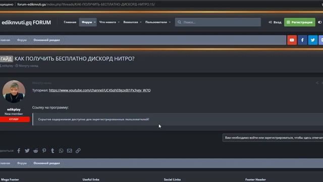The width and height of the screenshot is (323, 182).
Task: Share thread by email icon
Action: (x=70, y=151)
